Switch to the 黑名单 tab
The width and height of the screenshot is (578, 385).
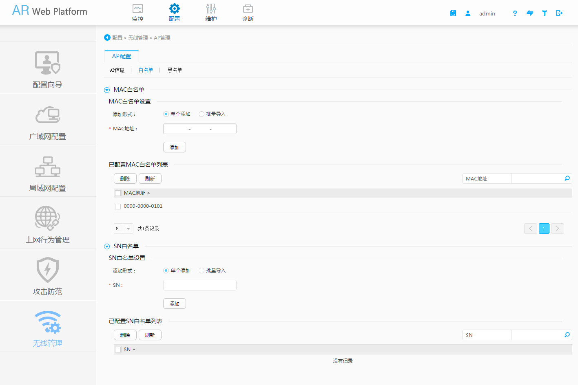pos(174,70)
